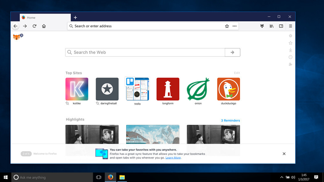324x182 pixels.
Task: Bookmark this page with the star icon
Action: coord(227,26)
